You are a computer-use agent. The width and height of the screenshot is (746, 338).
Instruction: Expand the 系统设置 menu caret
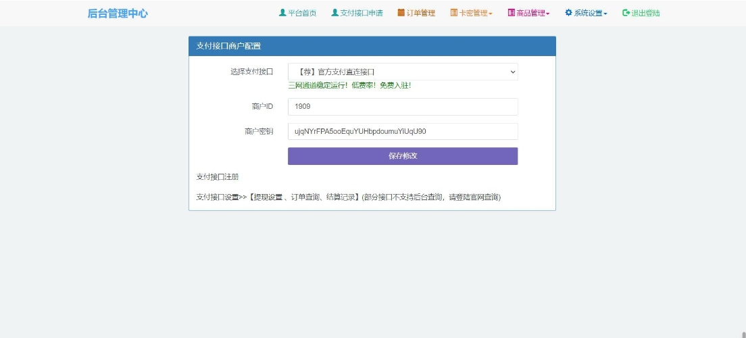pyautogui.click(x=605, y=14)
